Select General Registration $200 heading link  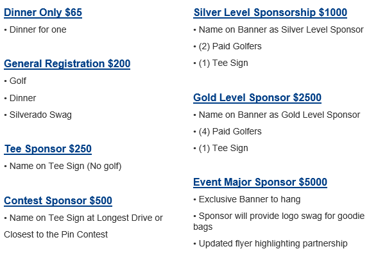click(x=67, y=64)
